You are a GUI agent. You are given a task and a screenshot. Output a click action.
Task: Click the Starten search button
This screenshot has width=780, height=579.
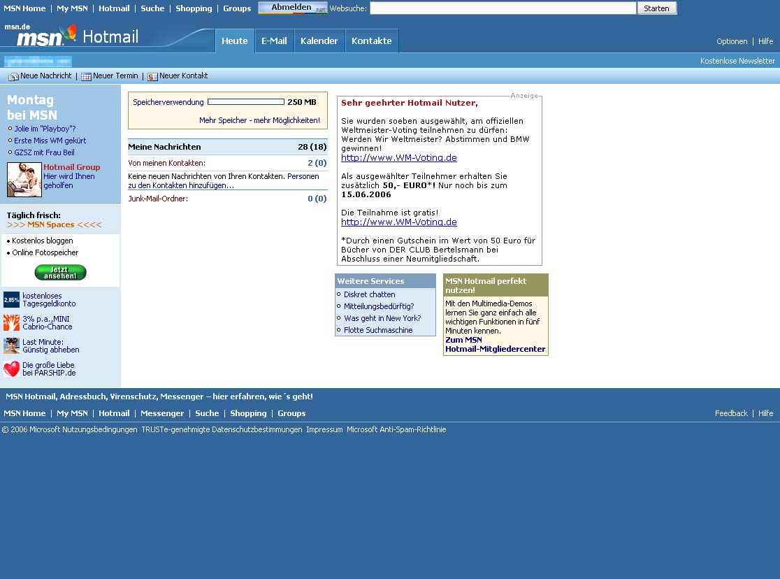pyautogui.click(x=656, y=8)
